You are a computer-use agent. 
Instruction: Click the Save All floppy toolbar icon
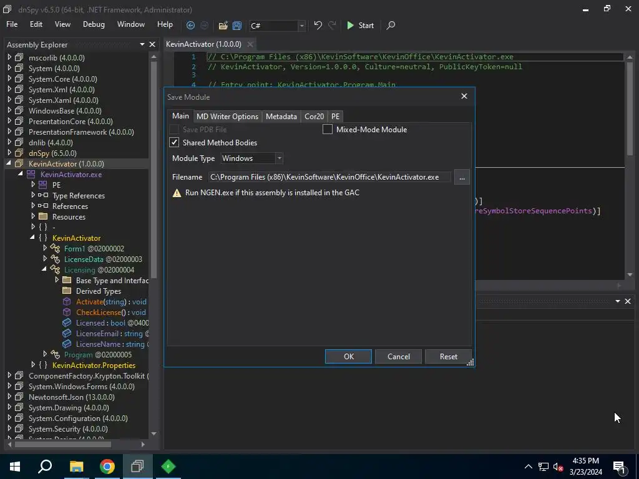(237, 25)
